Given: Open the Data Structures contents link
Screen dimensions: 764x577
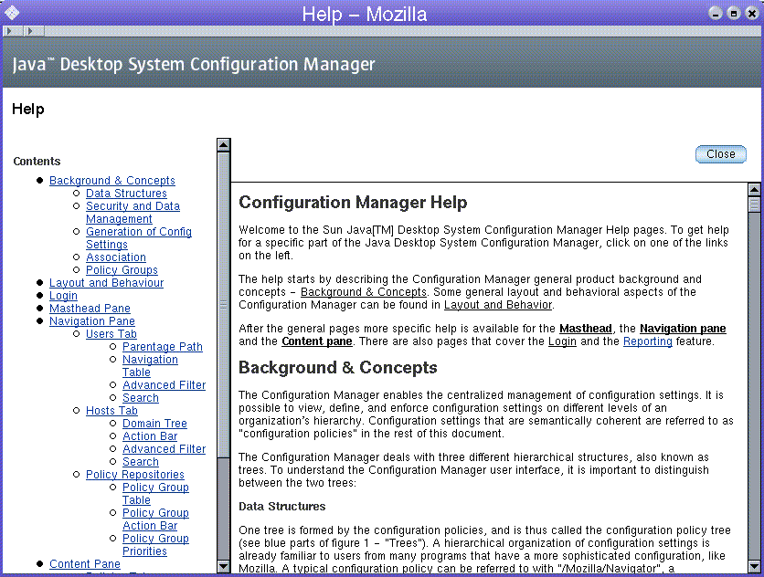Looking at the screenshot, I should click(x=126, y=194).
